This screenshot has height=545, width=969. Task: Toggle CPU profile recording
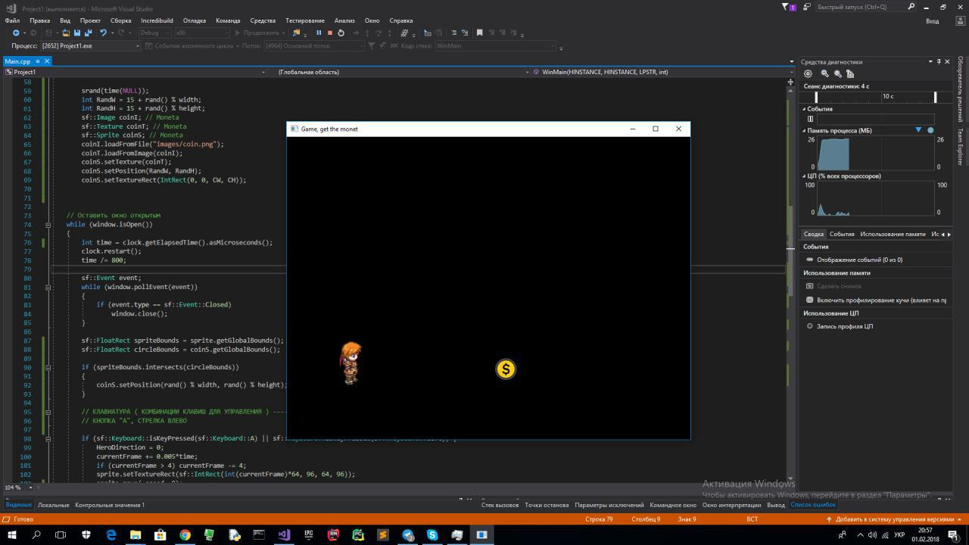[839, 326]
